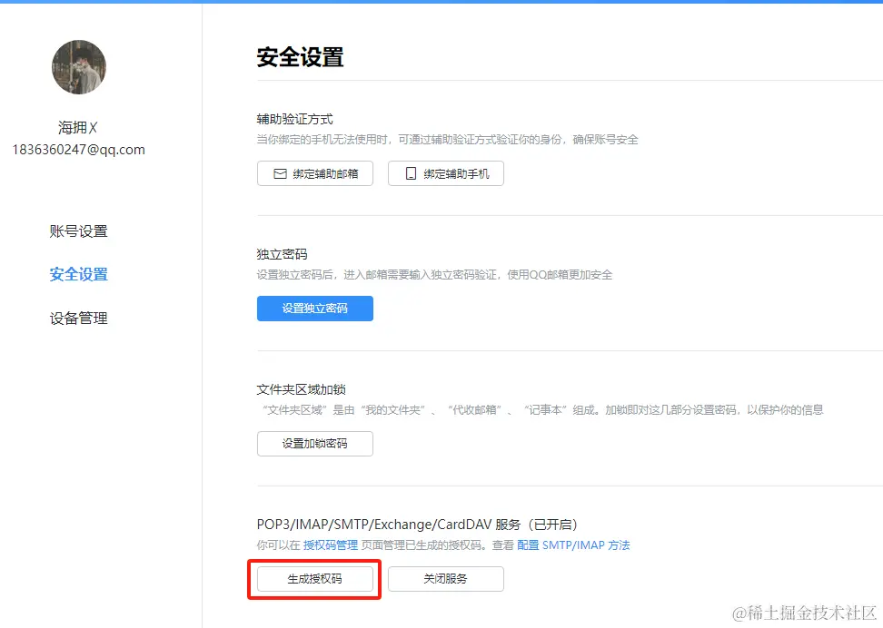
Task: Click the 独立密码 section heading
Action: [x=282, y=255]
